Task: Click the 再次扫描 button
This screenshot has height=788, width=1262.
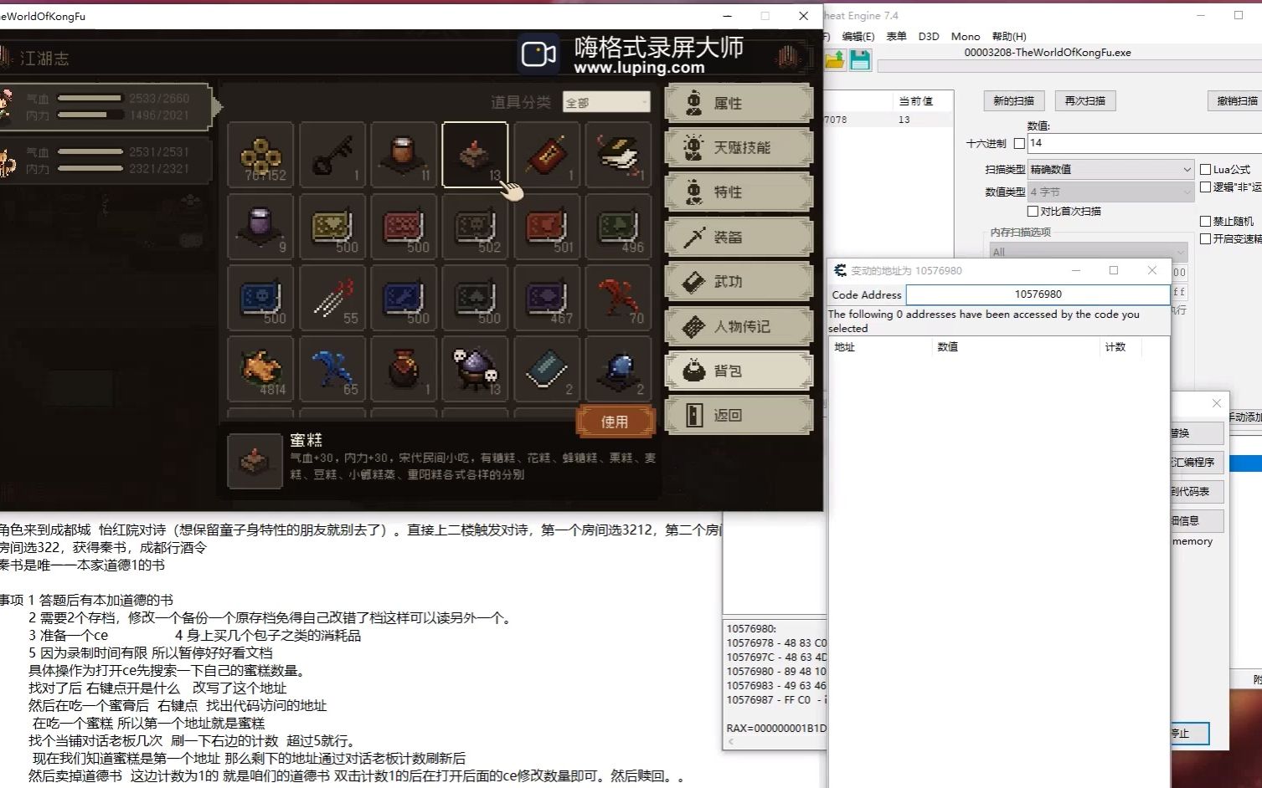Action: tap(1084, 100)
